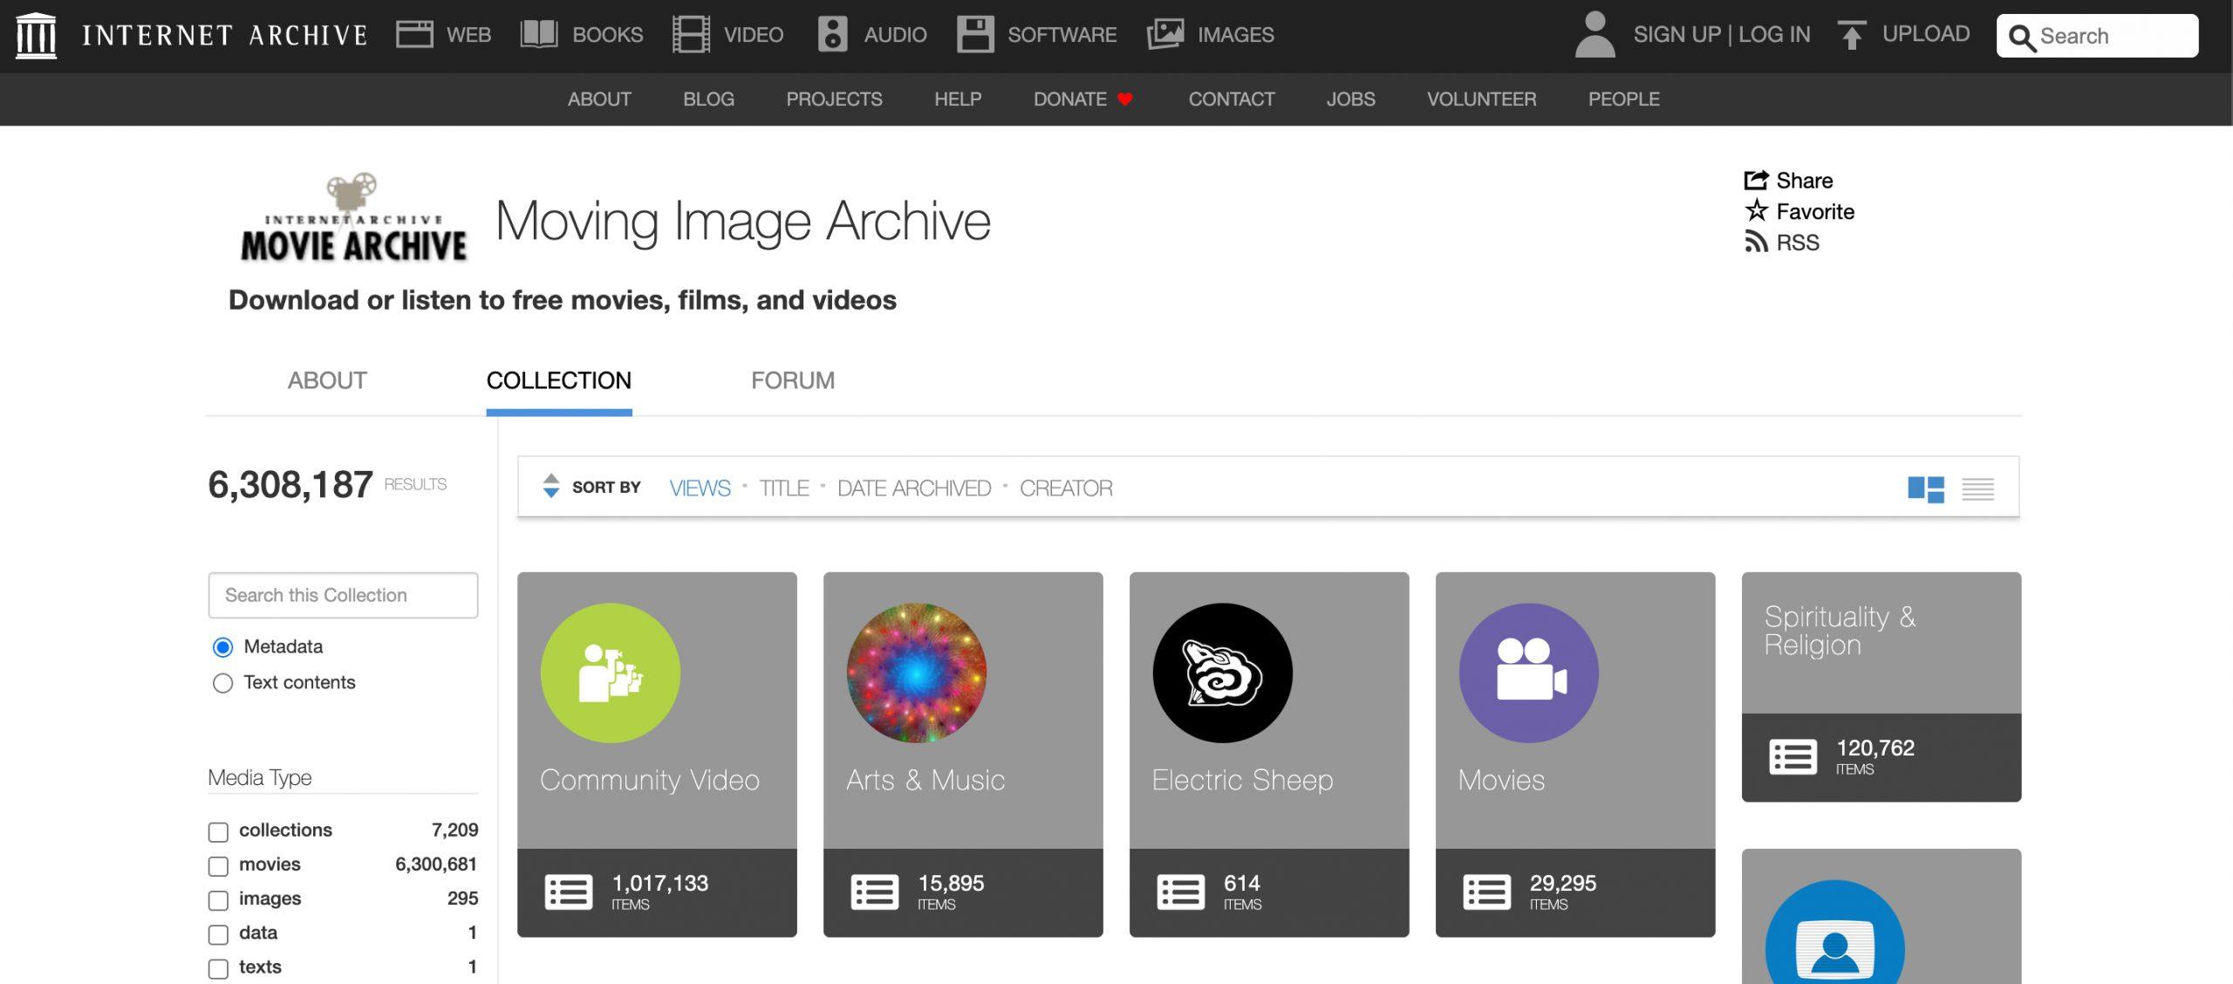
Task: Click the Moving Image Archive heading
Action: pos(743,221)
